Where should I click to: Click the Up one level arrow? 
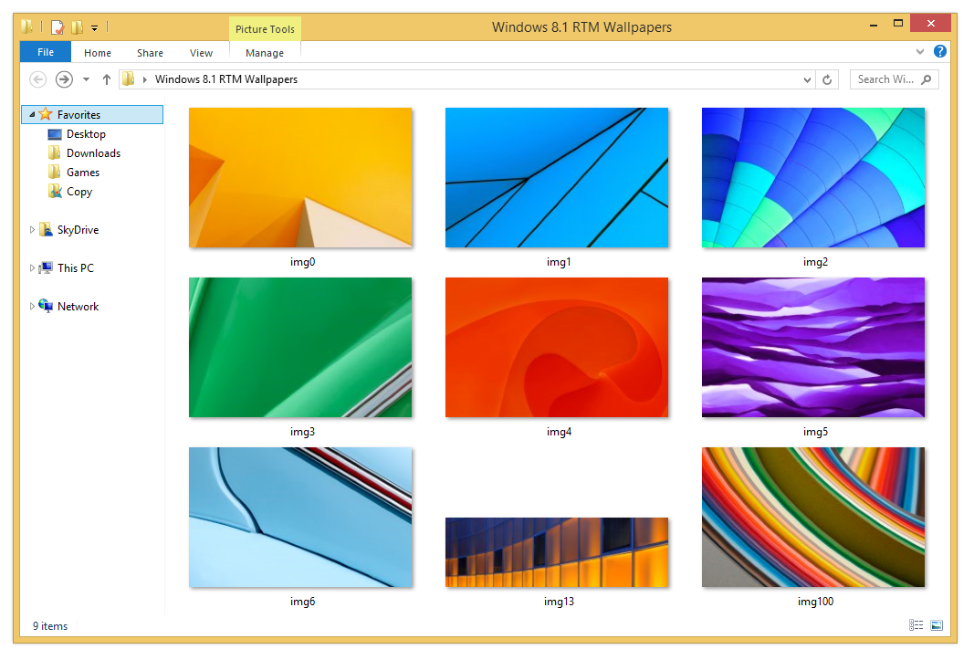click(x=106, y=79)
